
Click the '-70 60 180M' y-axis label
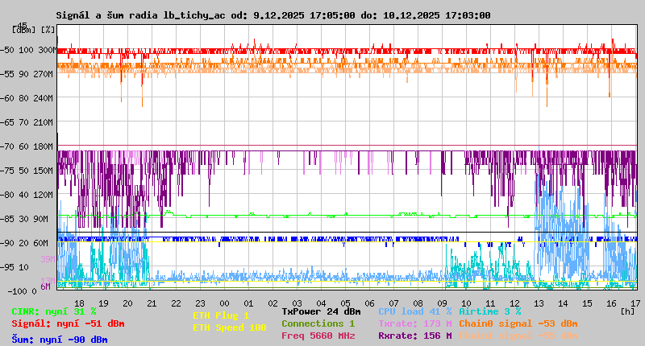27,146
